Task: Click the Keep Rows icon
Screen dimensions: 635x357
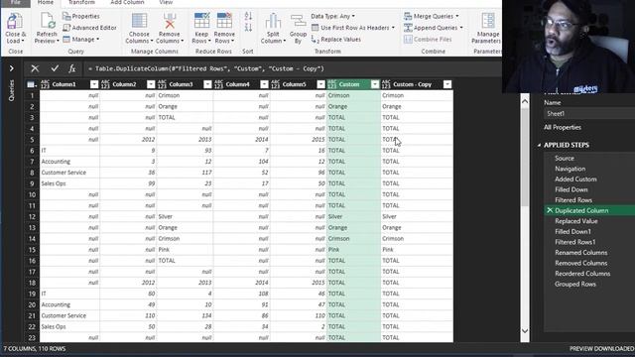Action: 201,21
